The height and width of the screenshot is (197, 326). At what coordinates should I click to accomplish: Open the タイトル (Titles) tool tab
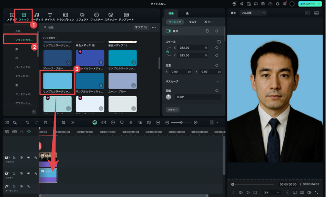[x=50, y=17]
